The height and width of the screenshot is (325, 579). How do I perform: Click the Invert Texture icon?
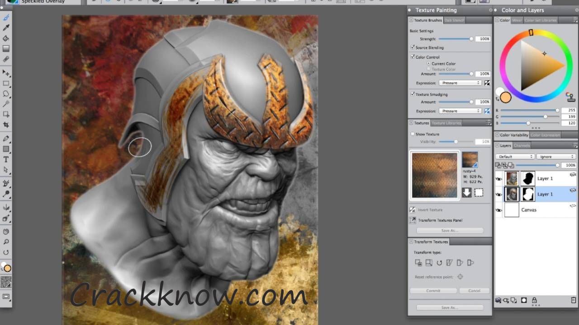[x=413, y=210]
